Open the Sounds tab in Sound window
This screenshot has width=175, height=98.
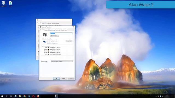point(49,23)
